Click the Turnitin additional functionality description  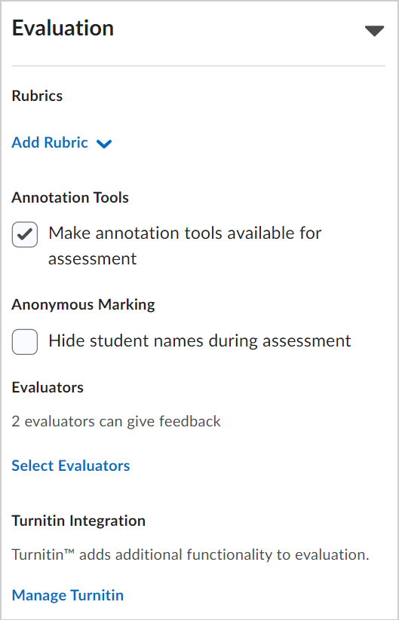click(190, 554)
